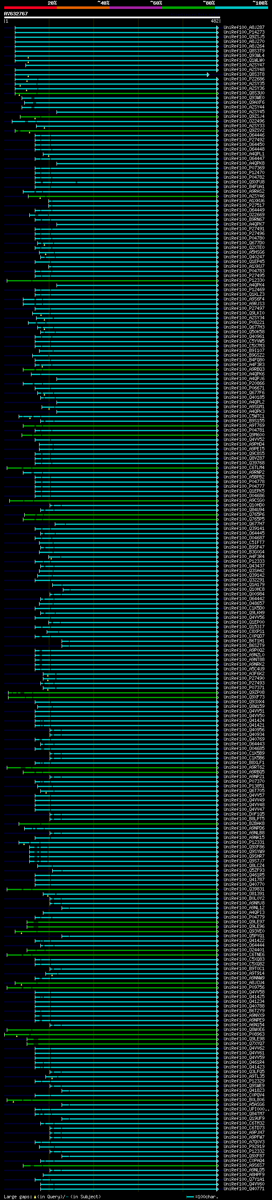Select the UniRef100_Q7XYQ7 label
The height and width of the screenshot is (1200, 272).
[244, 1043]
